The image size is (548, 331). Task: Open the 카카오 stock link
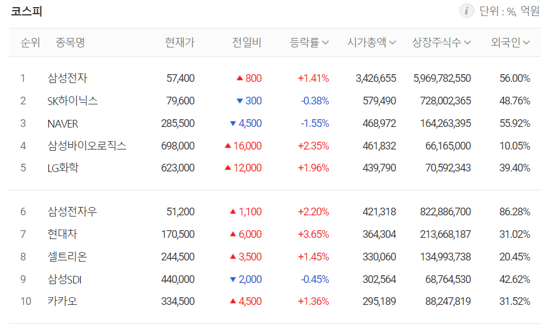click(62, 301)
